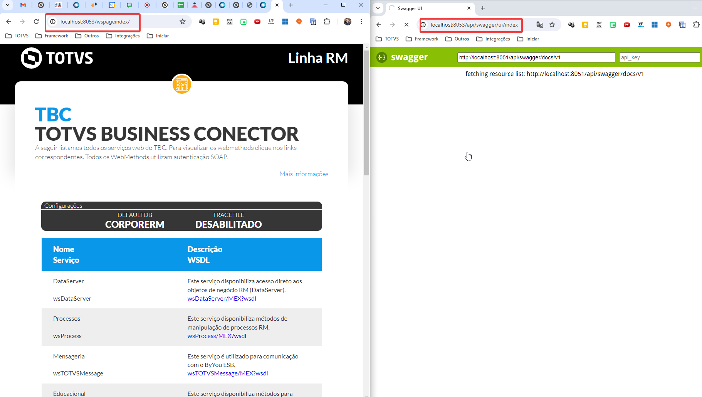Open a new tab in Swagger browser window
This screenshot has height=397, width=702.
click(x=483, y=8)
